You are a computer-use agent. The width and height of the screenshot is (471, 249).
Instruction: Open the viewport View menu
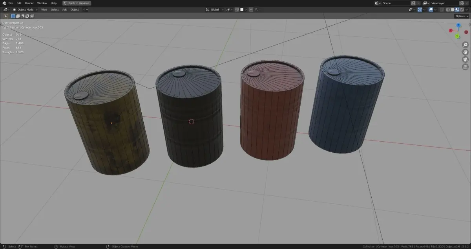pyautogui.click(x=44, y=9)
